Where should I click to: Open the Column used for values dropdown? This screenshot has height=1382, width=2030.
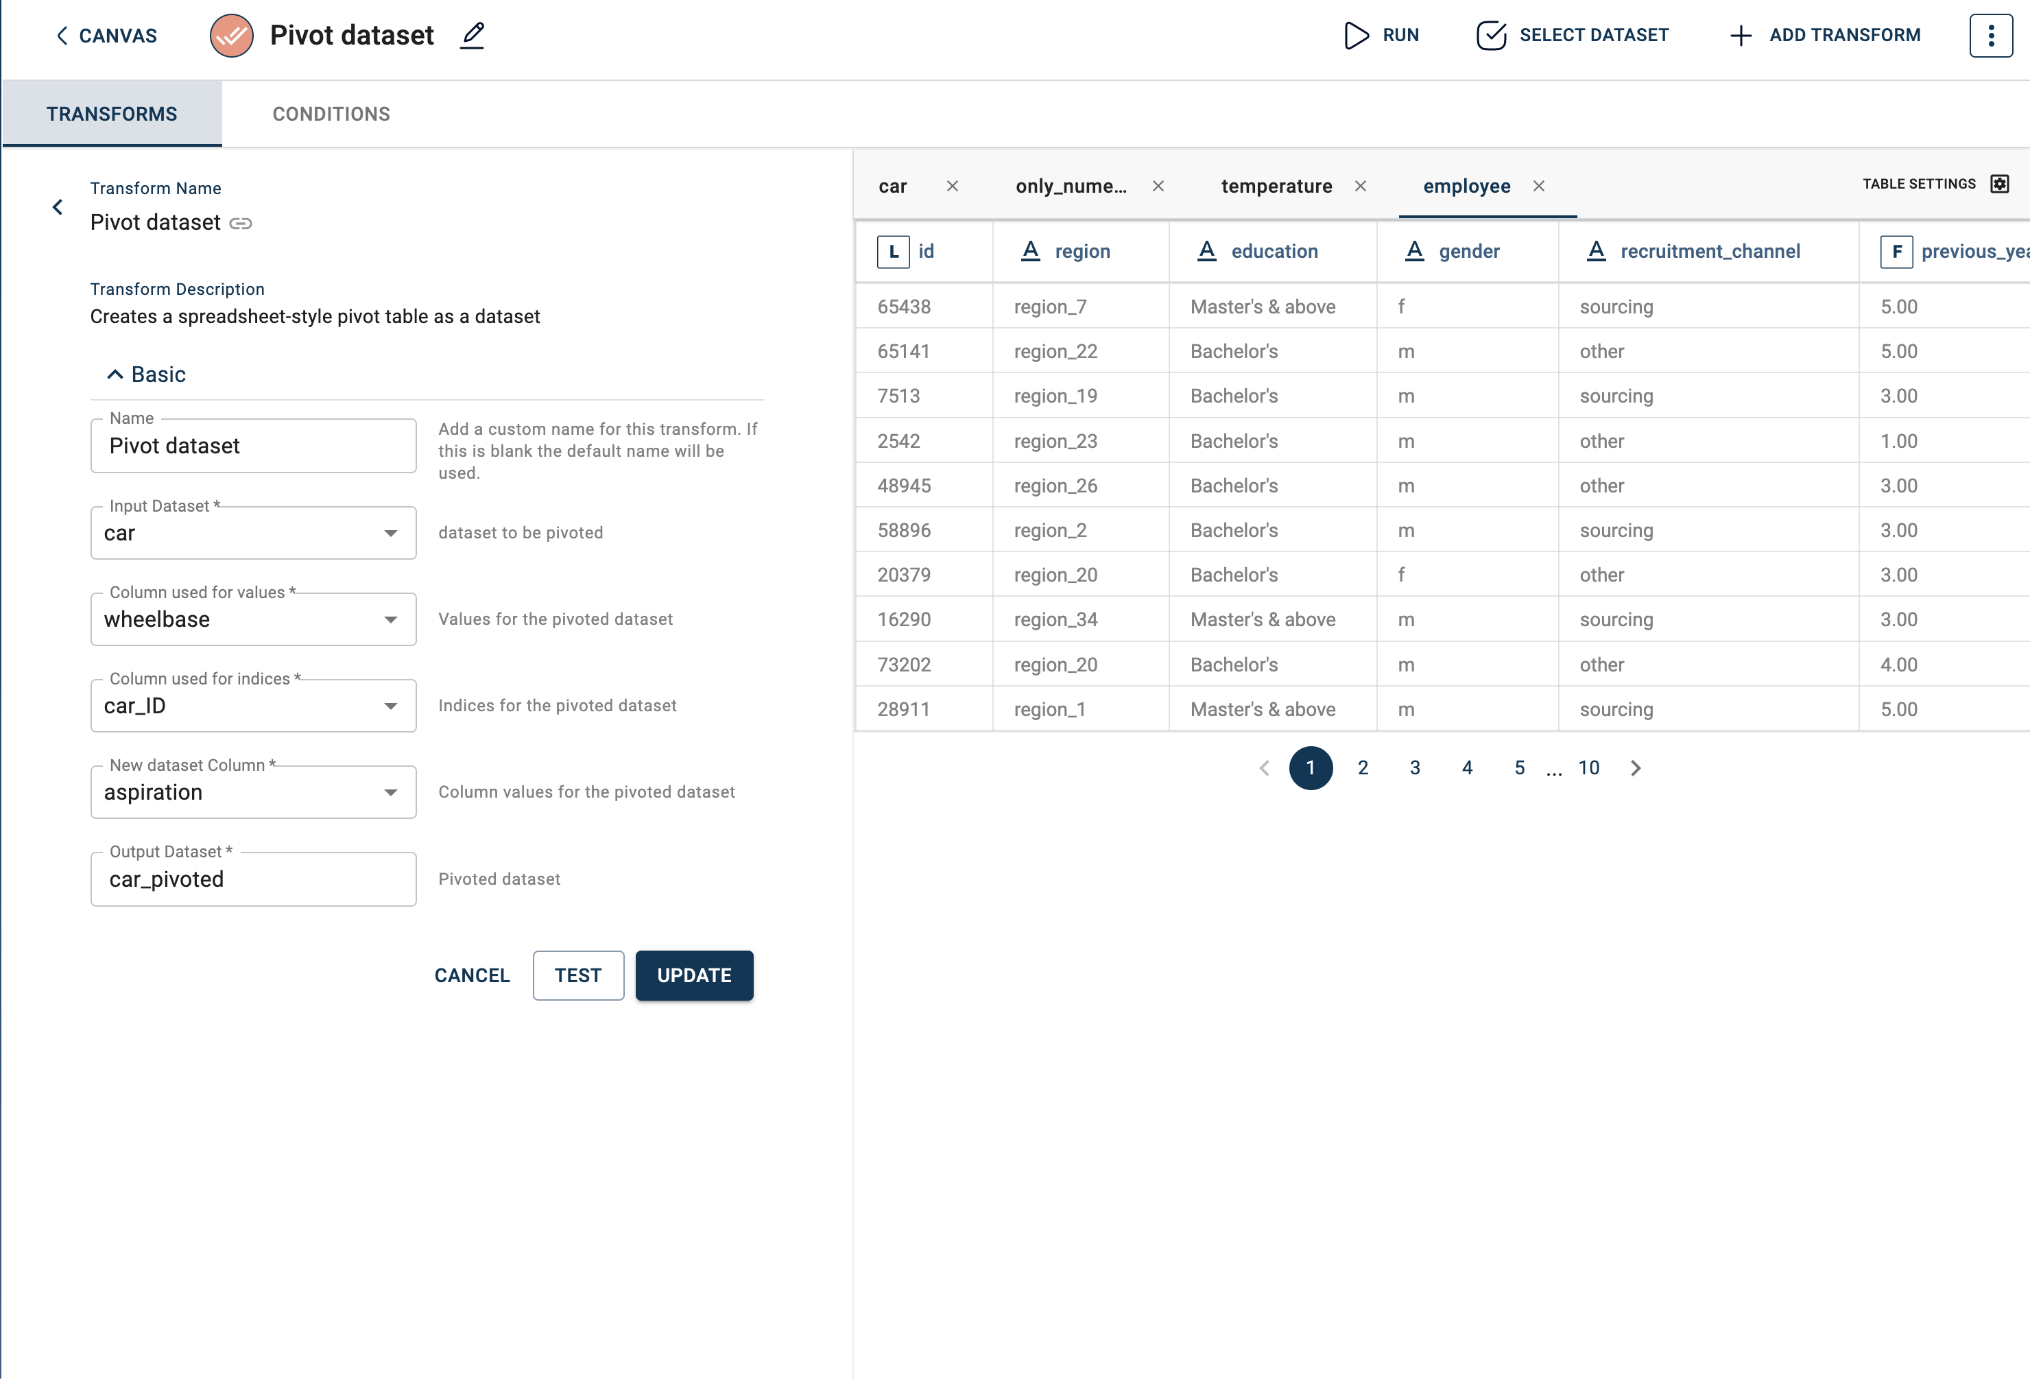(x=253, y=619)
